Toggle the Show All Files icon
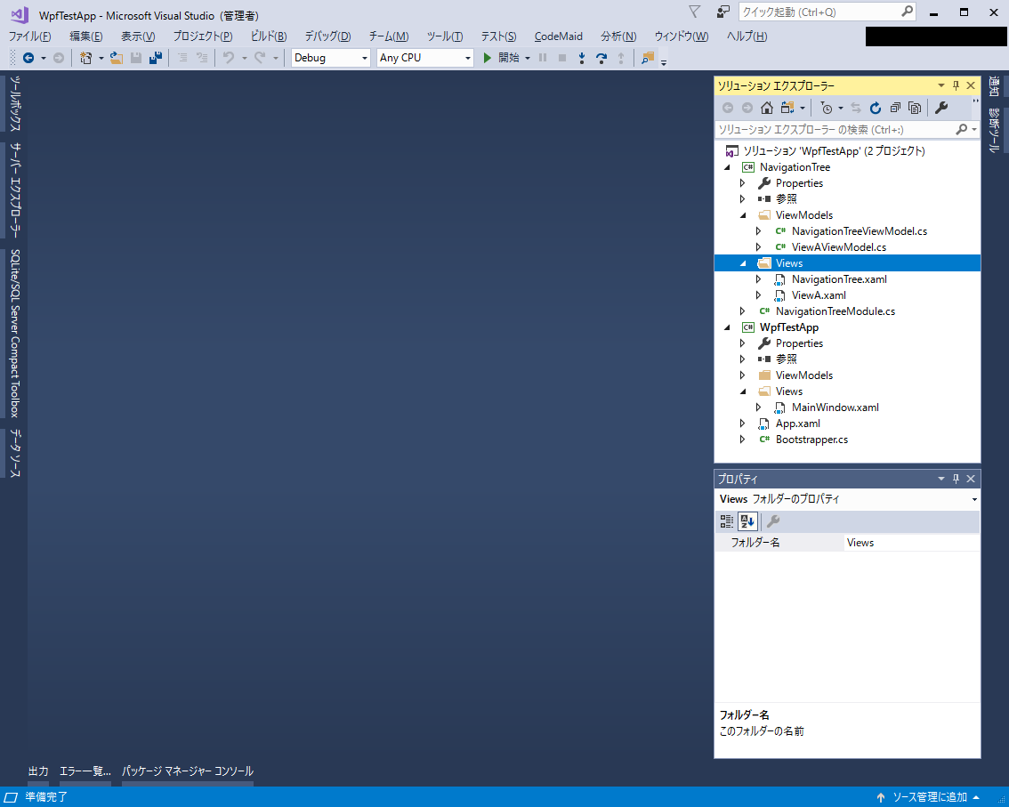 (915, 108)
